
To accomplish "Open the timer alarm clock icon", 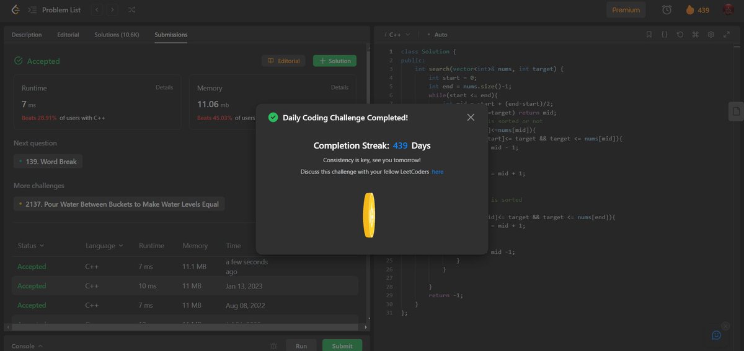I will coord(666,10).
